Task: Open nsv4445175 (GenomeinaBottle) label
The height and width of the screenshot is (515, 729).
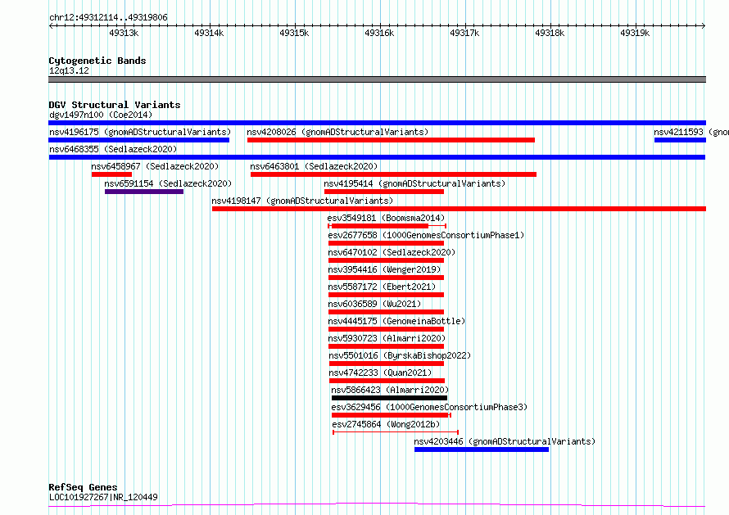Action: (x=396, y=321)
